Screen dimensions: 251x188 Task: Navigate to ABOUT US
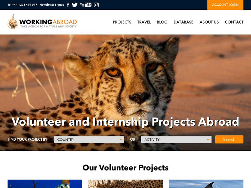coord(209,22)
